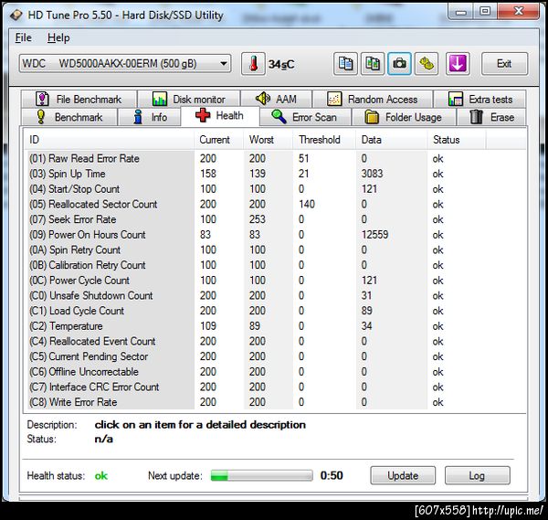Open the Help menu
The width and height of the screenshot is (548, 520).
coord(58,37)
